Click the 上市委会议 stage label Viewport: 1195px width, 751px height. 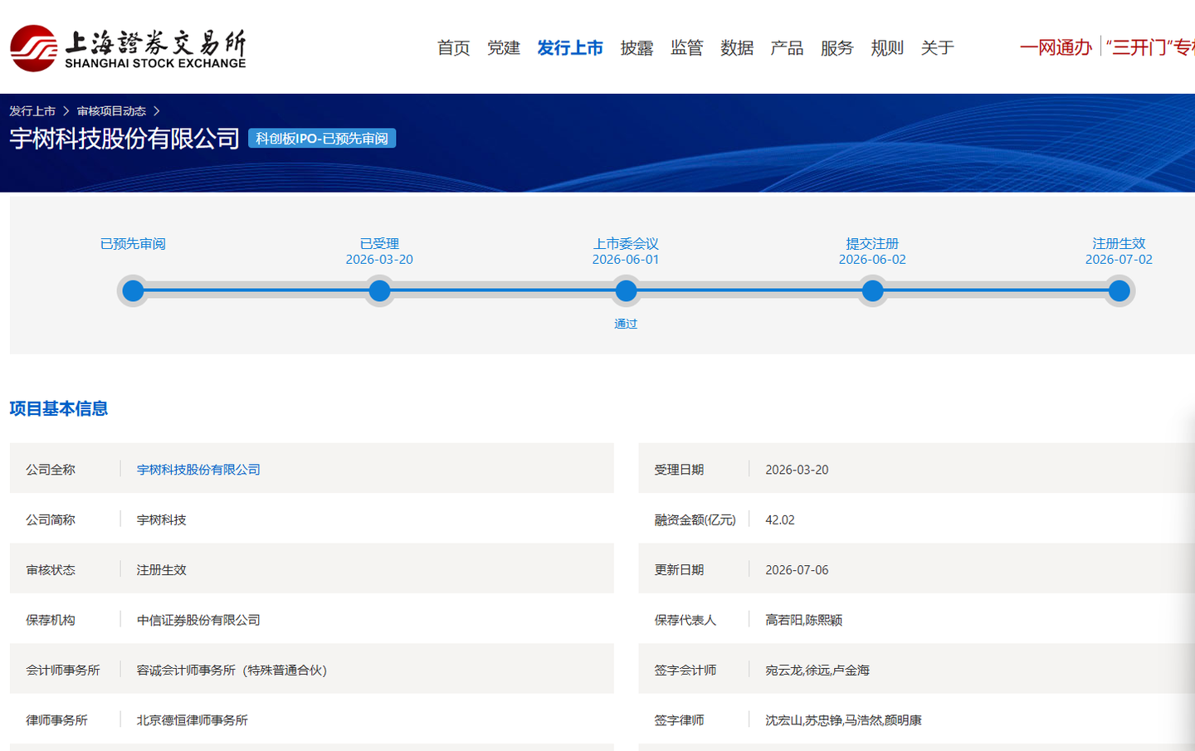coord(626,244)
